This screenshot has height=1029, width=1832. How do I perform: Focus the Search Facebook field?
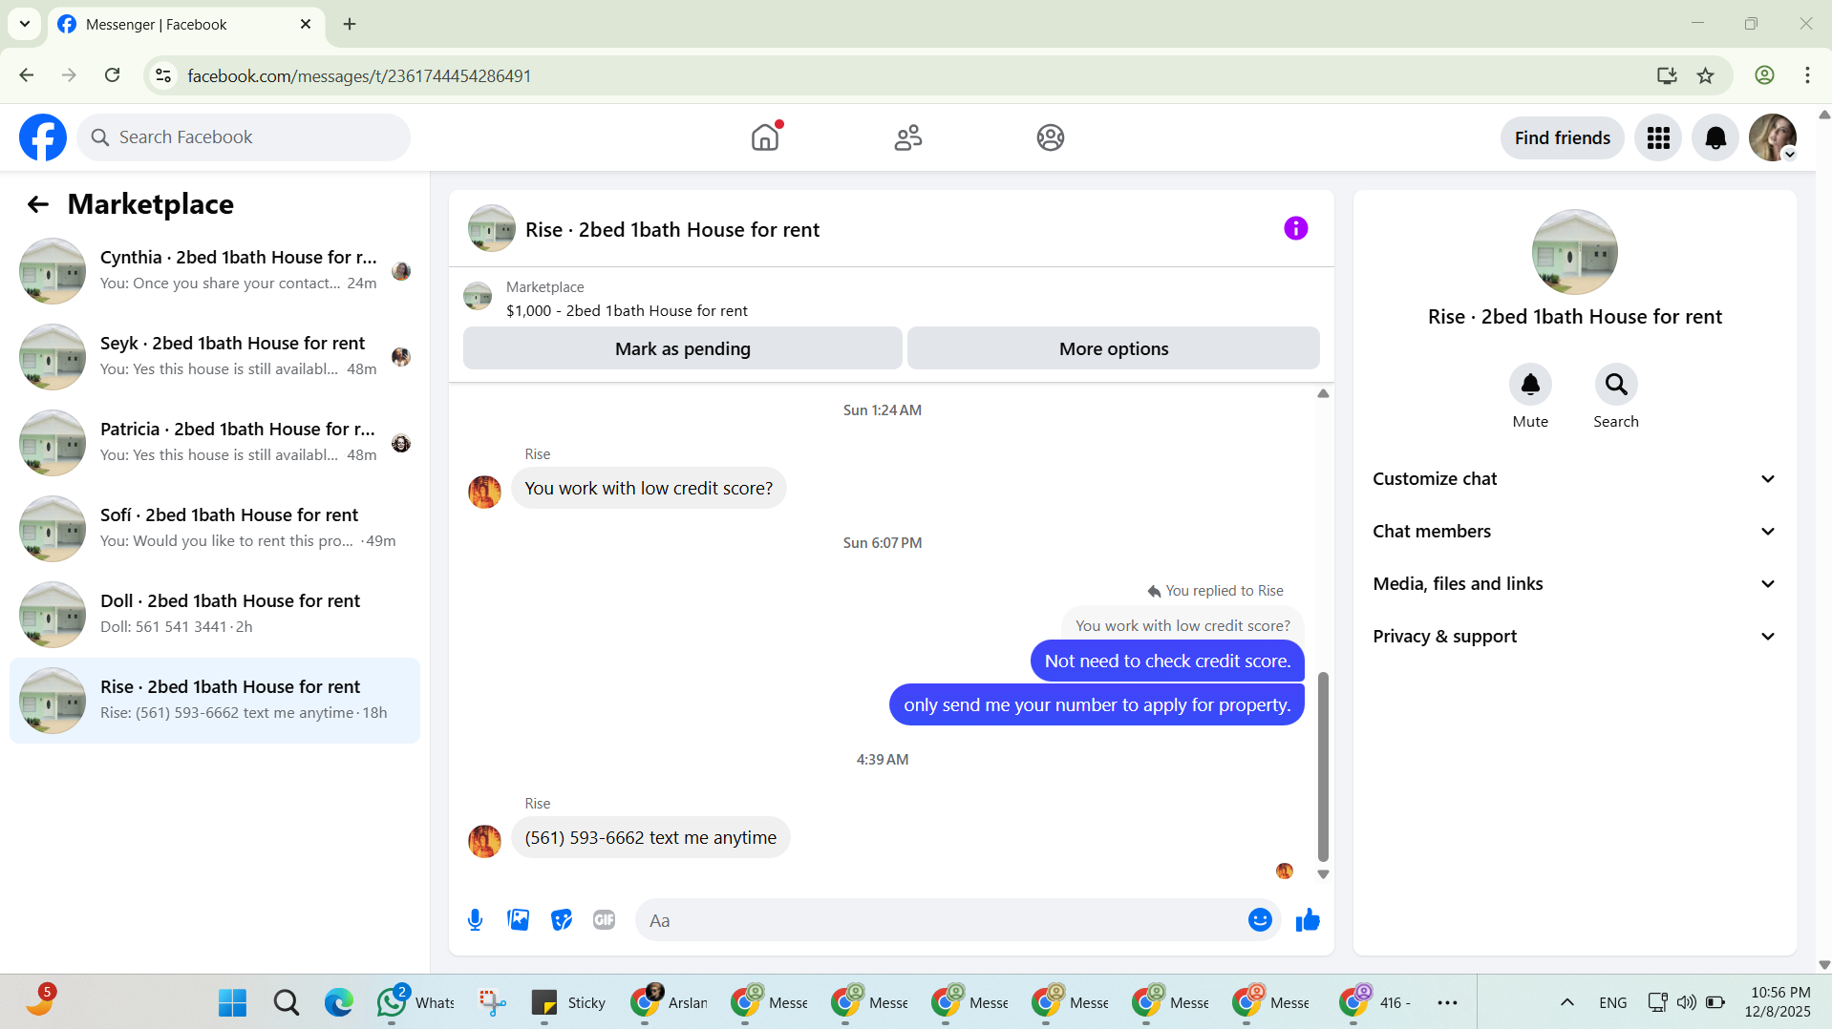(x=244, y=137)
